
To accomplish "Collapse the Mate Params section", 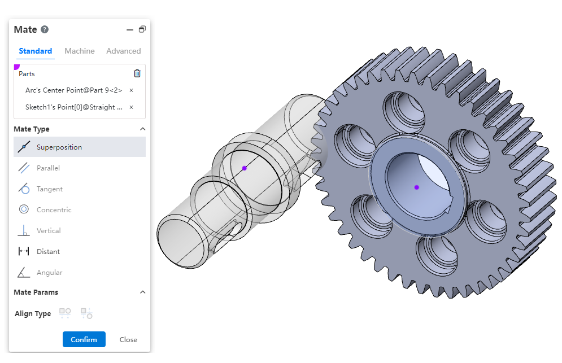I will point(142,292).
